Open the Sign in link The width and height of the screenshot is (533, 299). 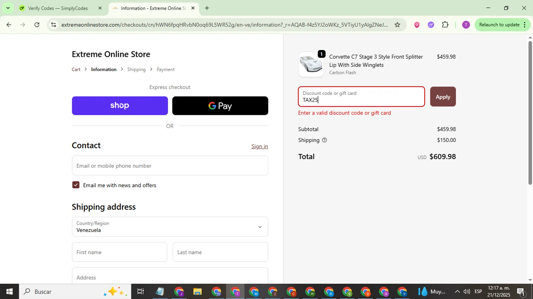[260, 146]
